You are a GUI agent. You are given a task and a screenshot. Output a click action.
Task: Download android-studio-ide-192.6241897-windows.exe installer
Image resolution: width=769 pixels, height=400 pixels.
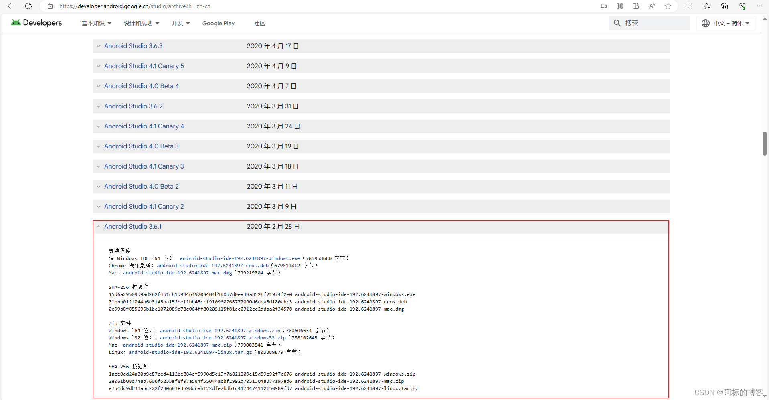(x=240, y=258)
